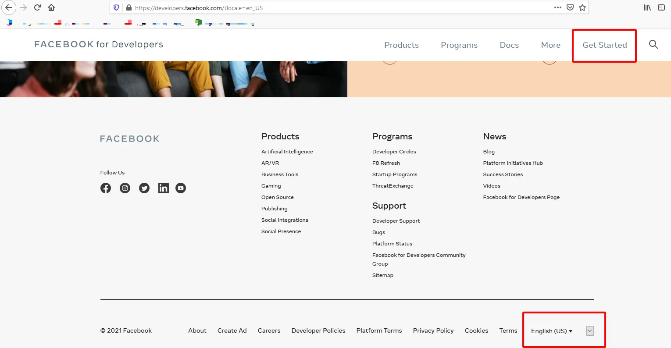Click the browser reload icon
671x348 pixels.
(x=37, y=7)
